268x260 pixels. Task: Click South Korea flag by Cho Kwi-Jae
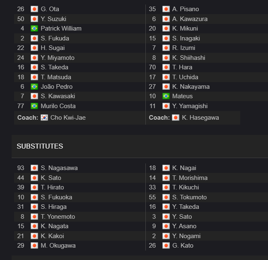coord(44,118)
